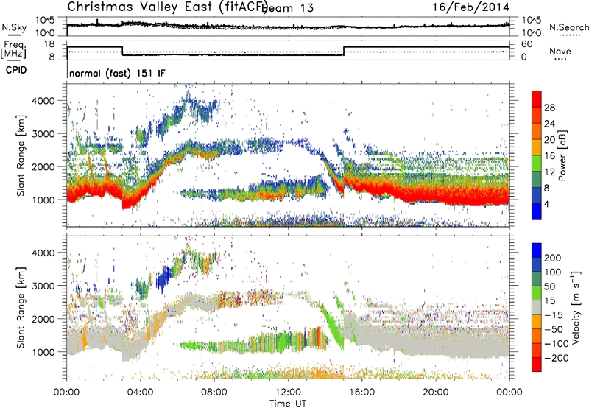589x408 pixels.
Task: Click the '4000' tick on the power panel
Action: coord(43,101)
